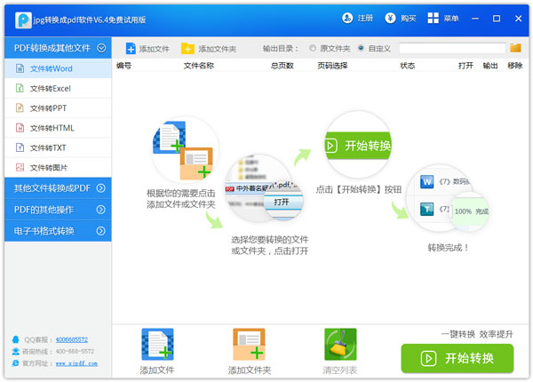This screenshot has height=382, width=533.
Task: Click the output directory path field
Action: (x=452, y=48)
